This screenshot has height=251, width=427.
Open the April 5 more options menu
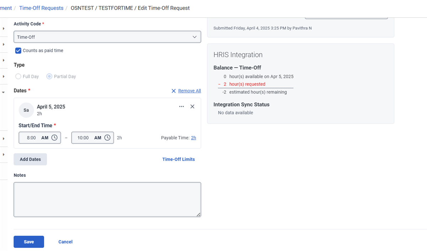[x=181, y=106]
